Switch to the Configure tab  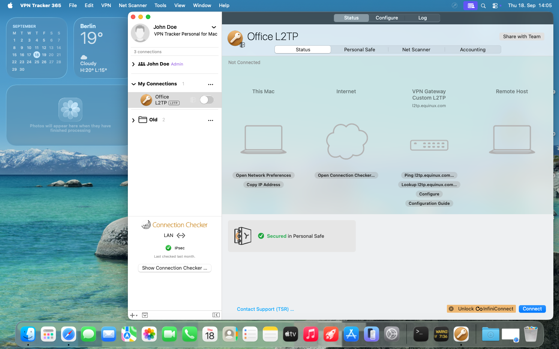[387, 18]
